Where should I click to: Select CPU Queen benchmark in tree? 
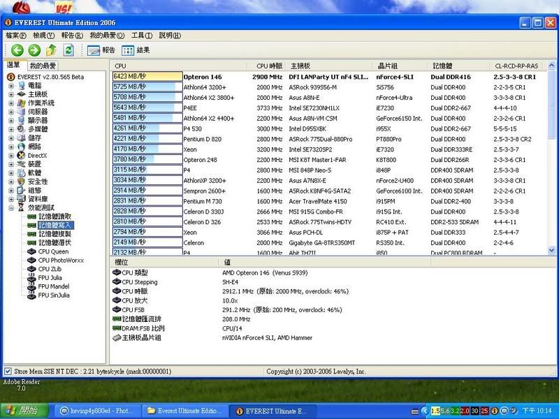(53, 251)
